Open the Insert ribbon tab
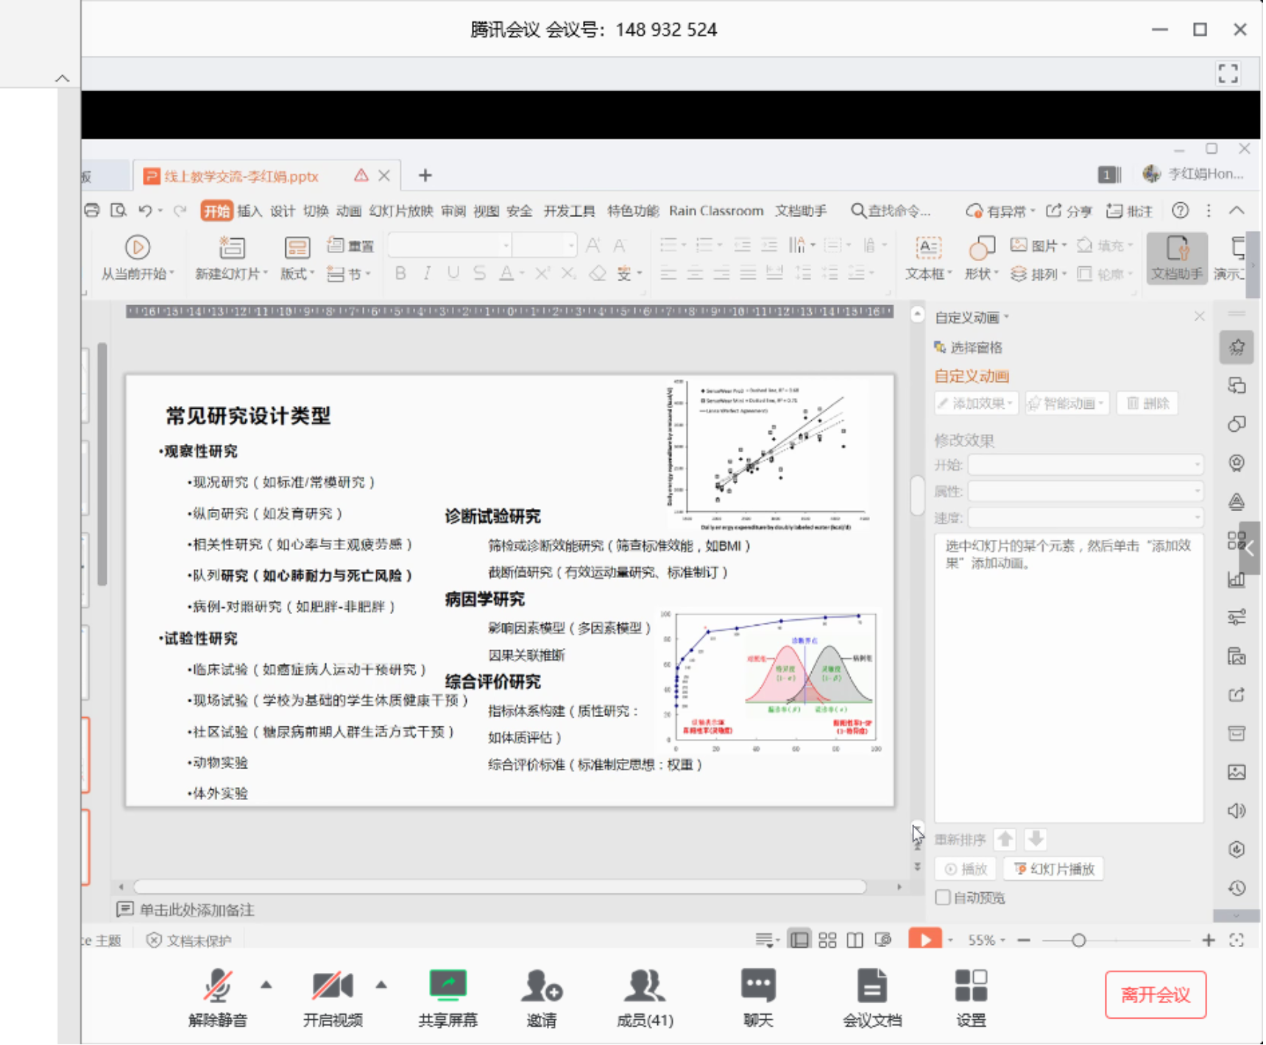Image resolution: width=1266 pixels, height=1045 pixels. tap(250, 211)
